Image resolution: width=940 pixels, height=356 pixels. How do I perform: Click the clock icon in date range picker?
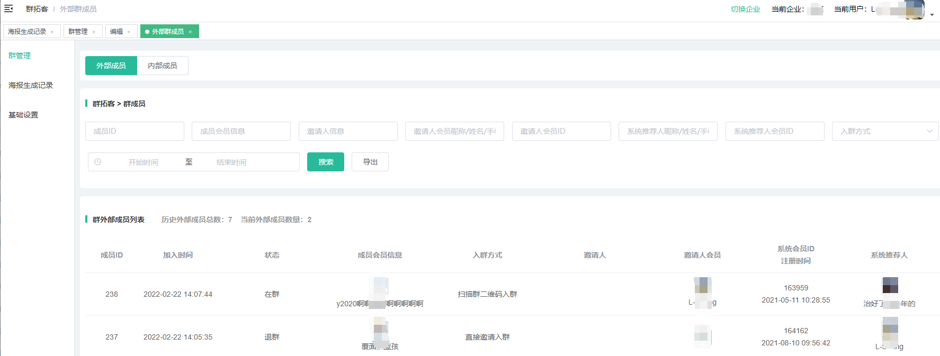98,162
